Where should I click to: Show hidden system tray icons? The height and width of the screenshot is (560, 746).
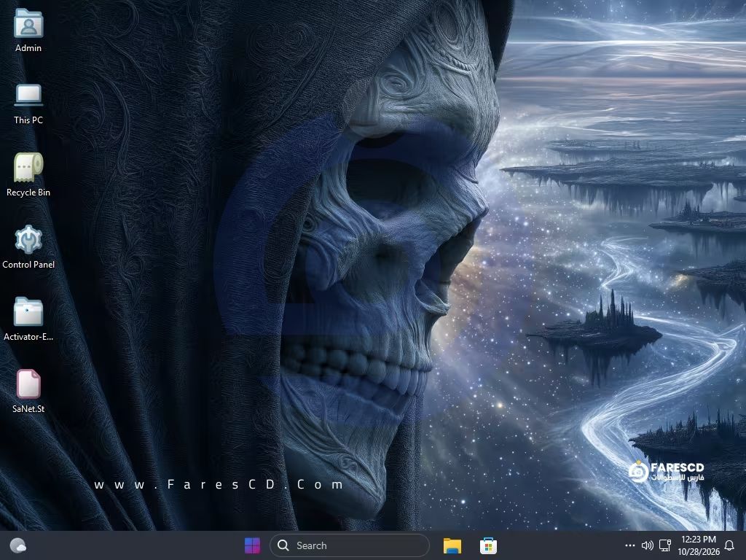point(630,545)
